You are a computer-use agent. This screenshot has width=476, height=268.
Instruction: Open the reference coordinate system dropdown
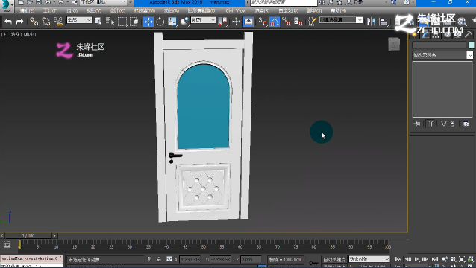click(x=203, y=20)
